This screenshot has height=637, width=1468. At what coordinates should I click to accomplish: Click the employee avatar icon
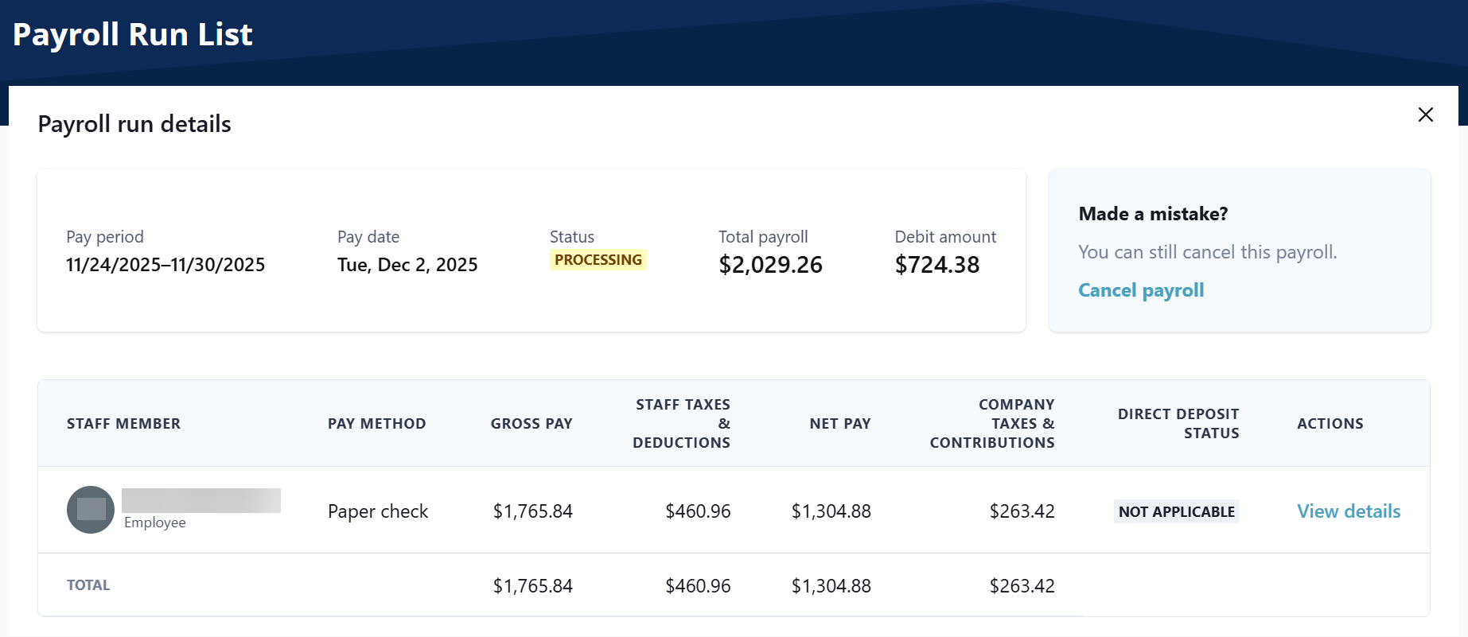[x=91, y=510]
